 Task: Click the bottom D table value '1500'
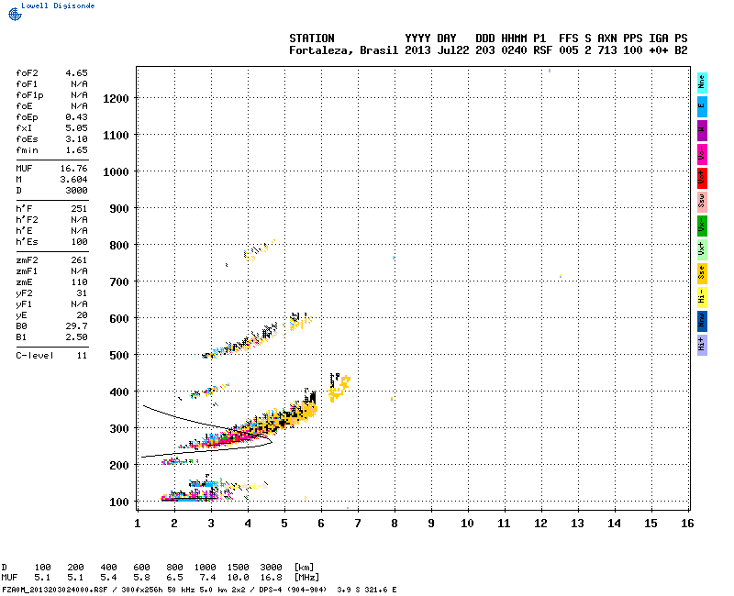click(x=239, y=568)
